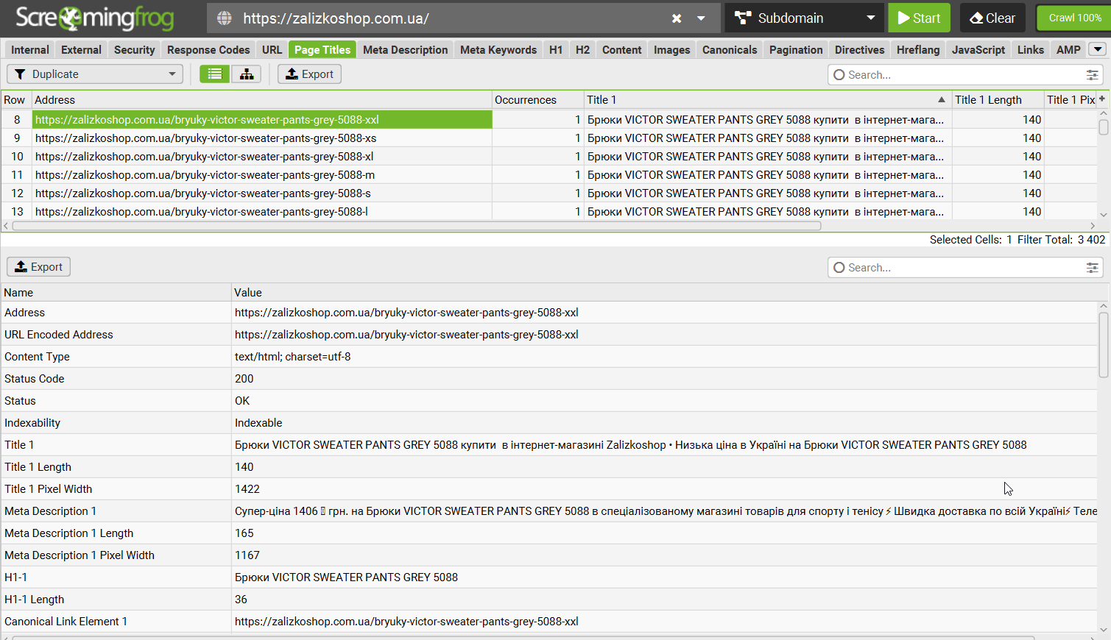Open upper search filter settings icon

pos(1093,75)
